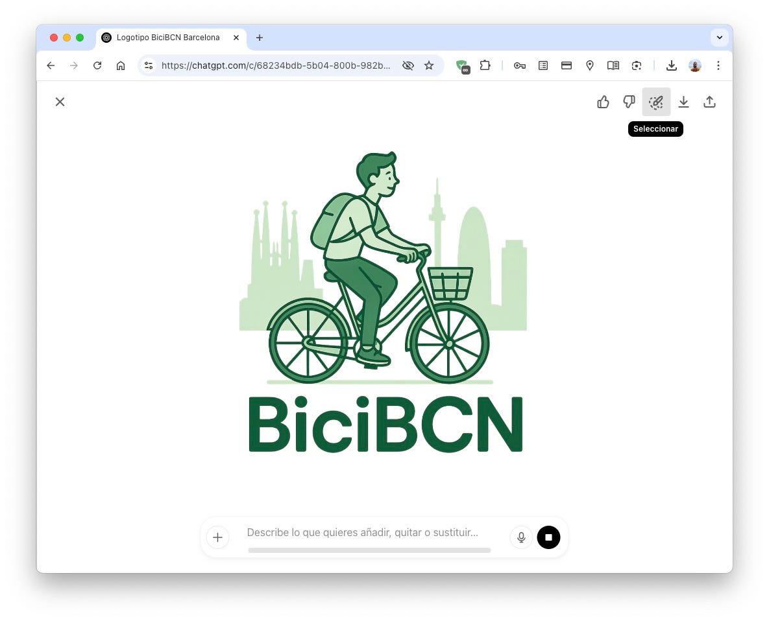
Task: Start voice dictation with the microphone
Action: pyautogui.click(x=521, y=537)
